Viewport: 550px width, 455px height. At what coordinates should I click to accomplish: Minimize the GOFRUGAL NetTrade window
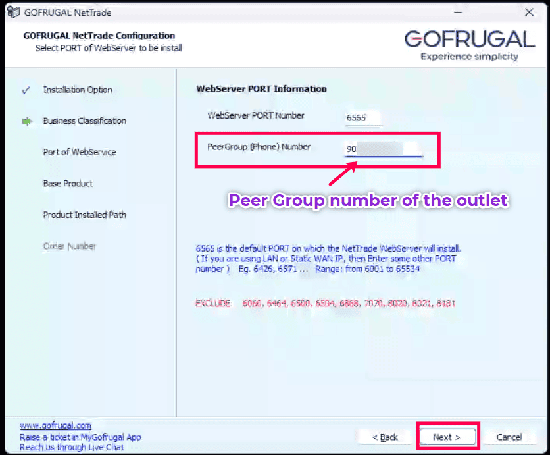pyautogui.click(x=458, y=13)
